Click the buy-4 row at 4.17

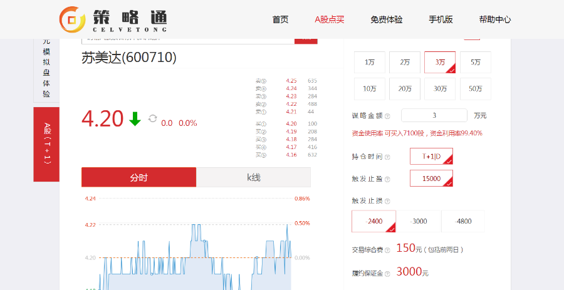tap(286, 147)
